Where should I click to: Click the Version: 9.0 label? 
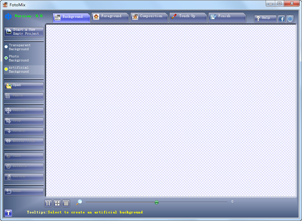[x=28, y=16]
